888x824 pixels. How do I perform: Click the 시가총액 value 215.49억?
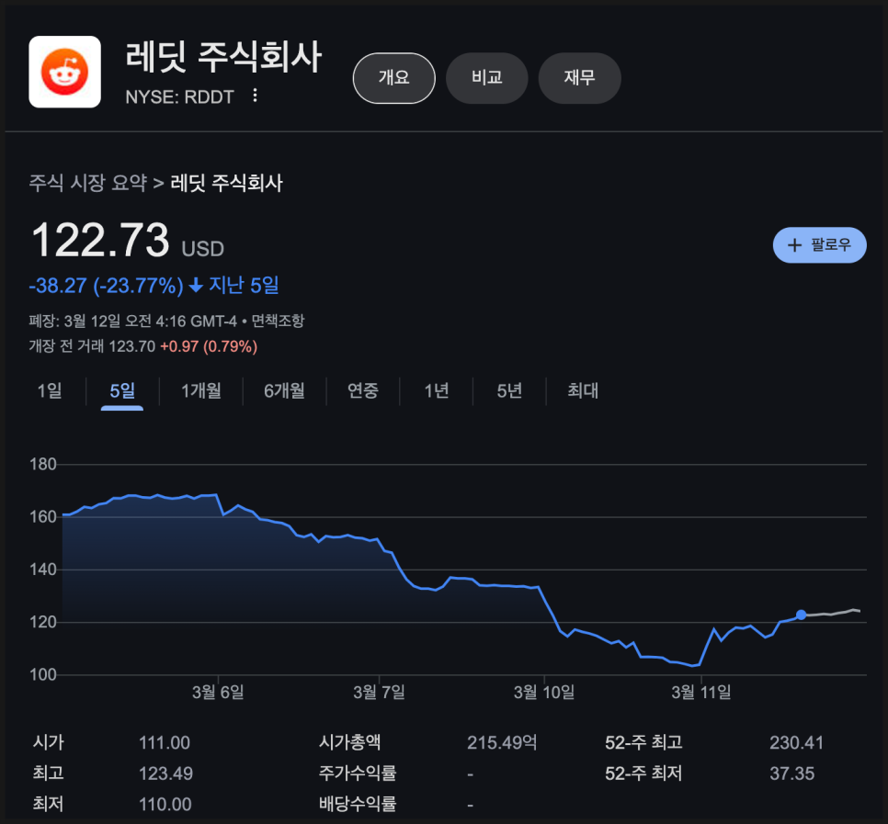[x=502, y=742]
